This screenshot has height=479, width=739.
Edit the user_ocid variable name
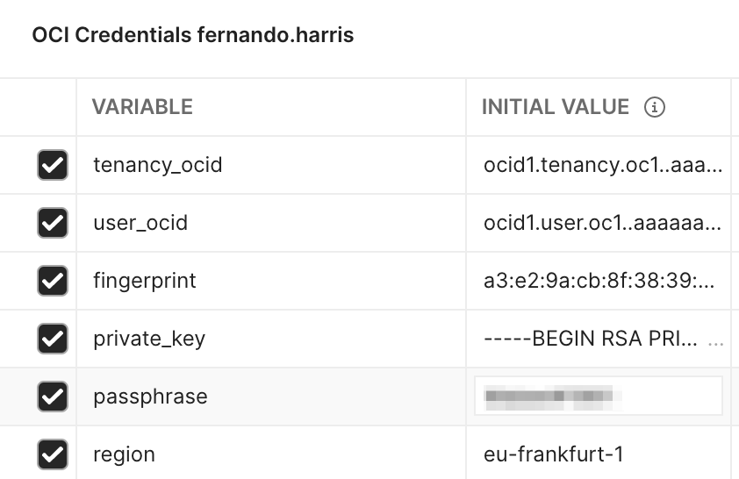pos(140,223)
